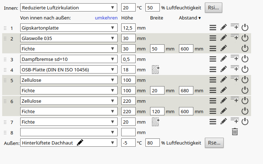Open the Dampfbremse sd=10 material dropdown
This screenshot has height=164, width=263.
coord(69,59)
